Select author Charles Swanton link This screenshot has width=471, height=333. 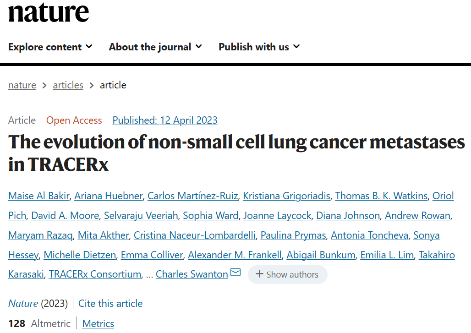[192, 274]
